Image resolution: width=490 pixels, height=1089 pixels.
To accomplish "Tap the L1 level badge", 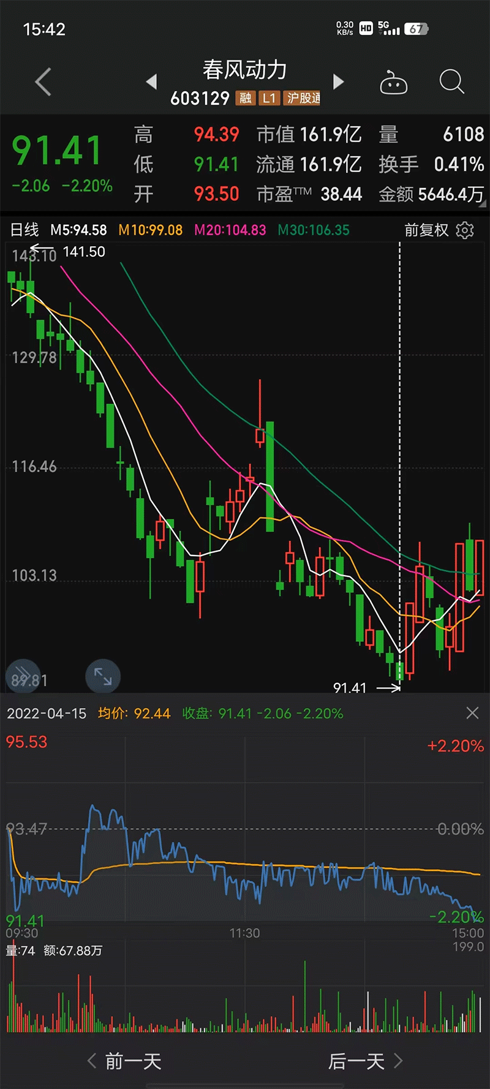I will [x=269, y=98].
